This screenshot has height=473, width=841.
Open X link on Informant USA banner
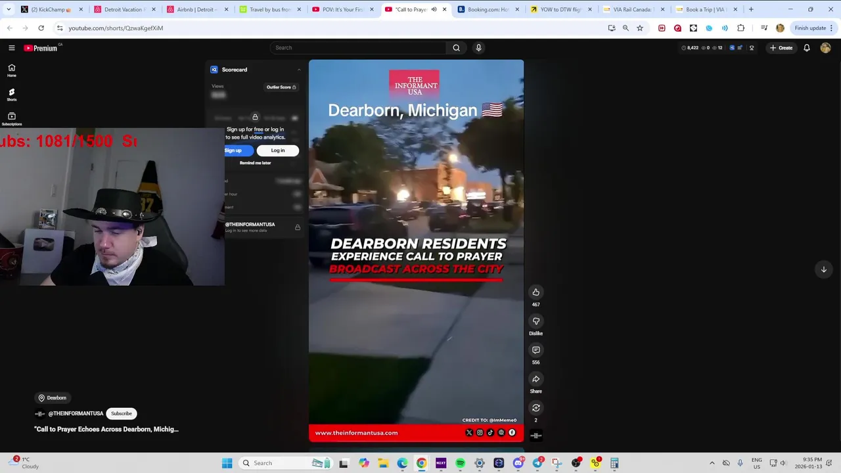pos(469,433)
